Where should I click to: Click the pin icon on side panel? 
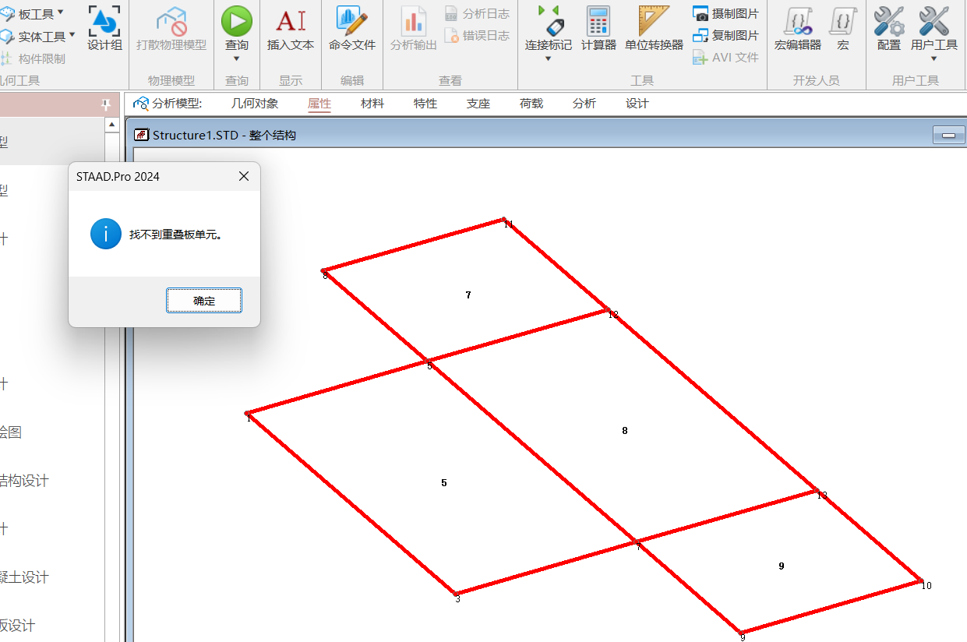tap(107, 105)
